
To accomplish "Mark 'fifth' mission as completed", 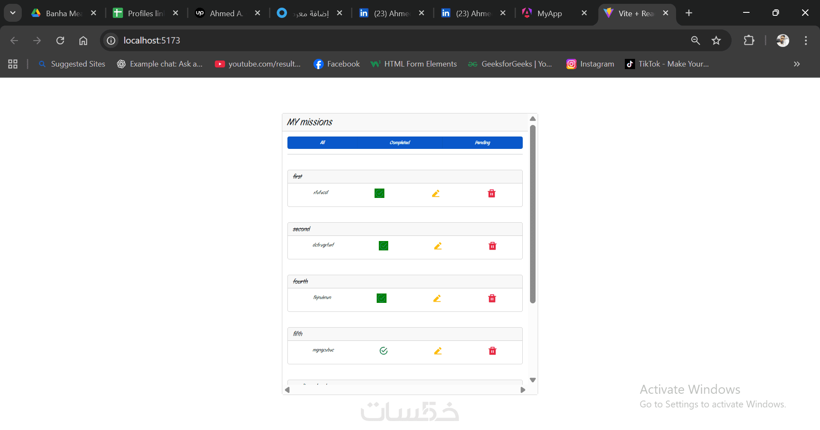I will (384, 351).
